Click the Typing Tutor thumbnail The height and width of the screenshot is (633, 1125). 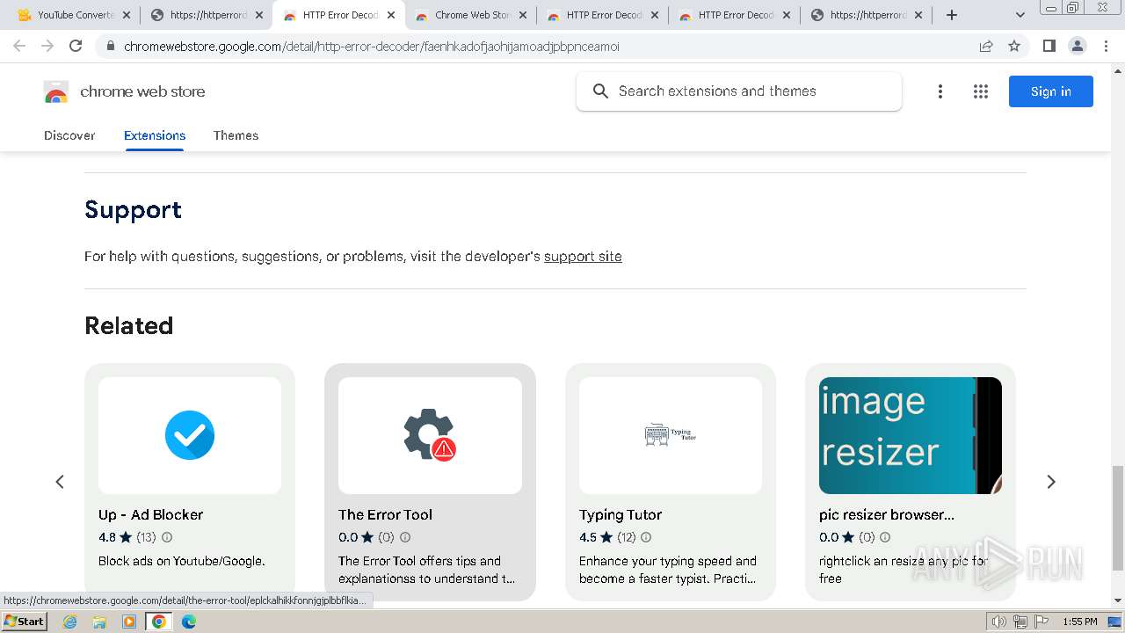click(x=671, y=435)
